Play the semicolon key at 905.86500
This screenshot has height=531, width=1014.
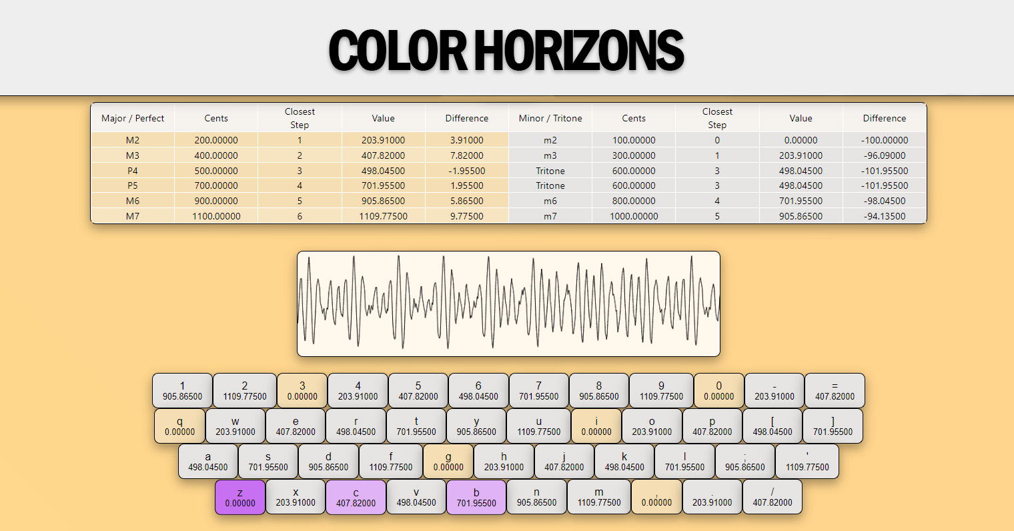click(745, 462)
